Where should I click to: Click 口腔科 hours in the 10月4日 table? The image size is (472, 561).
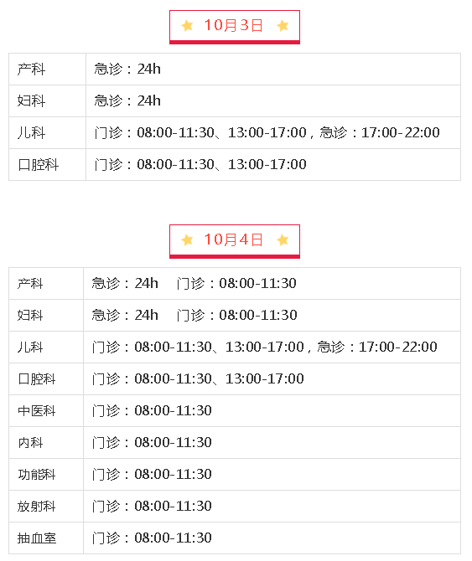click(198, 379)
